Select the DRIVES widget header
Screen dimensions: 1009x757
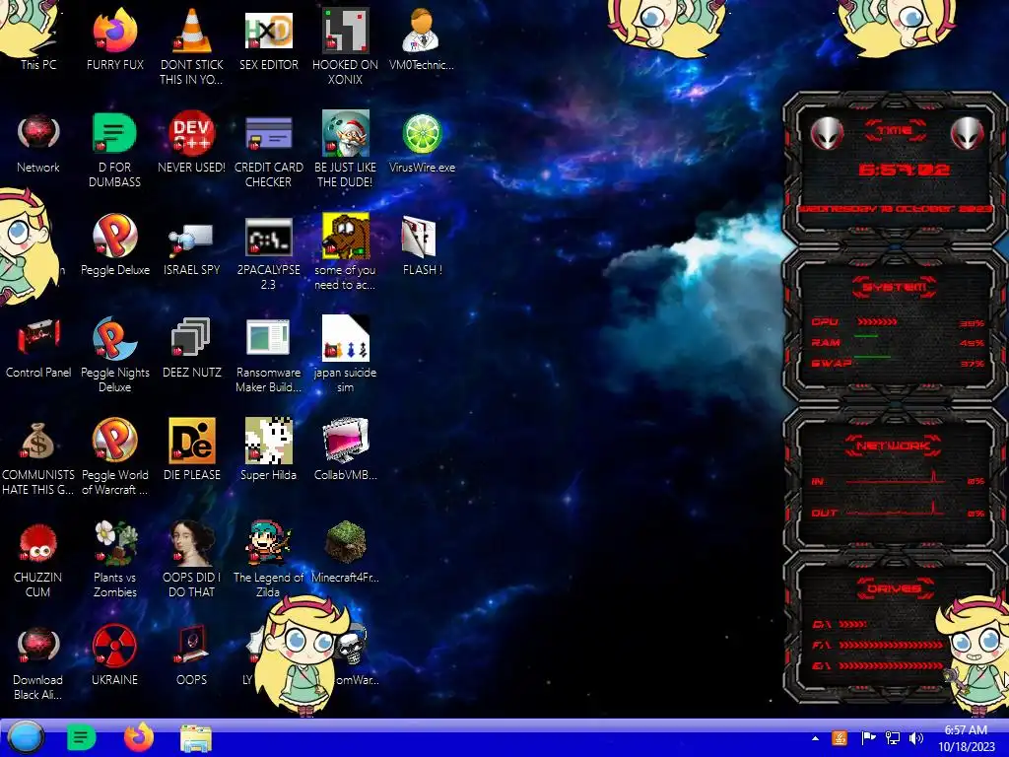pos(894,588)
